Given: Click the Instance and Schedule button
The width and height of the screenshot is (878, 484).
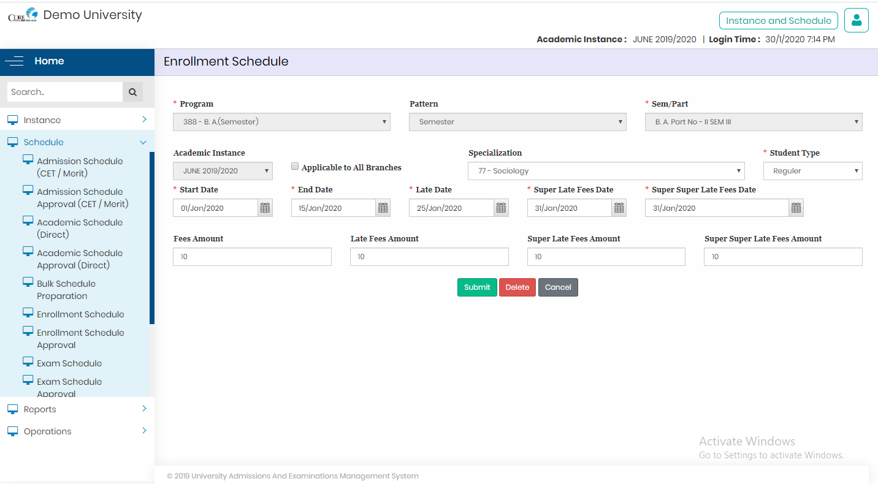Looking at the screenshot, I should [x=778, y=20].
